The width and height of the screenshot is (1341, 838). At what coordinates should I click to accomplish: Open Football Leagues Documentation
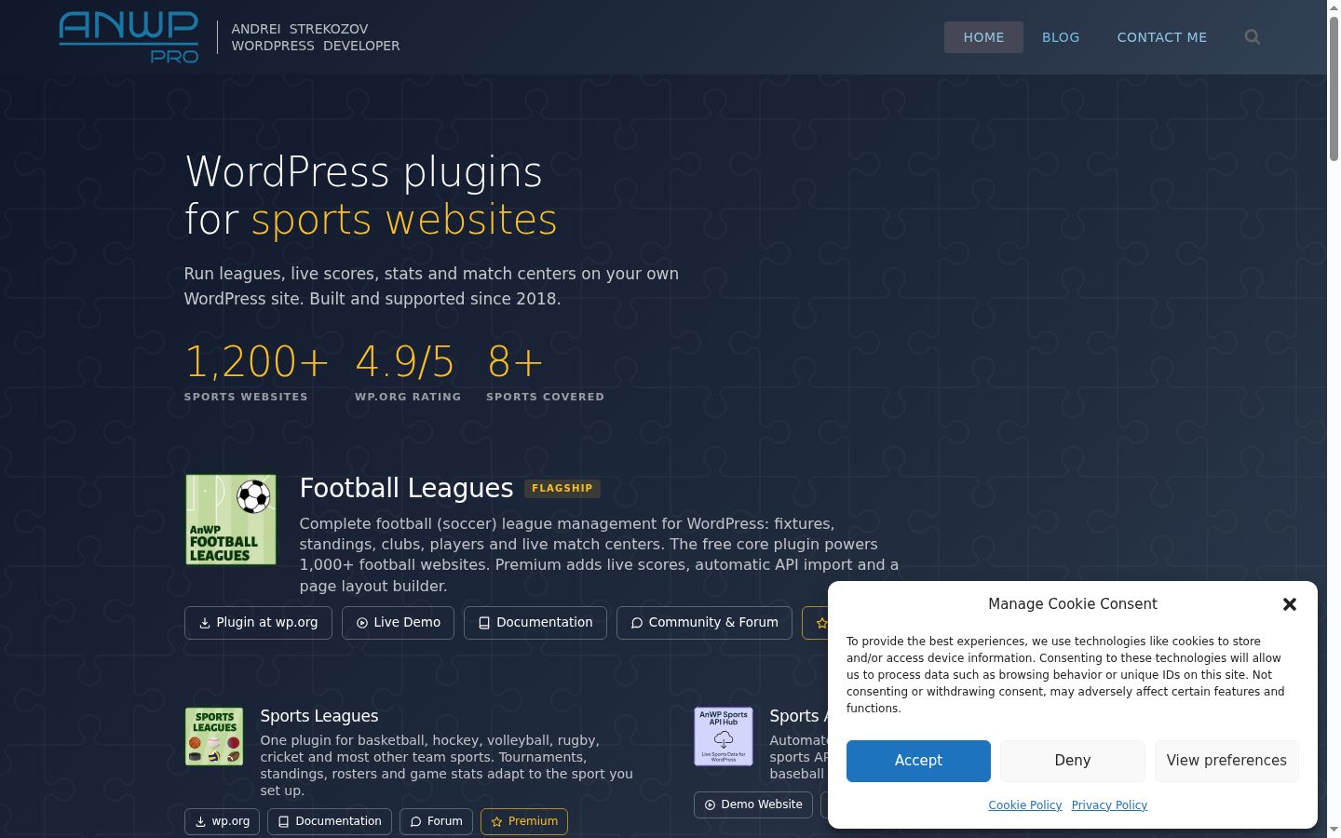[x=535, y=623]
